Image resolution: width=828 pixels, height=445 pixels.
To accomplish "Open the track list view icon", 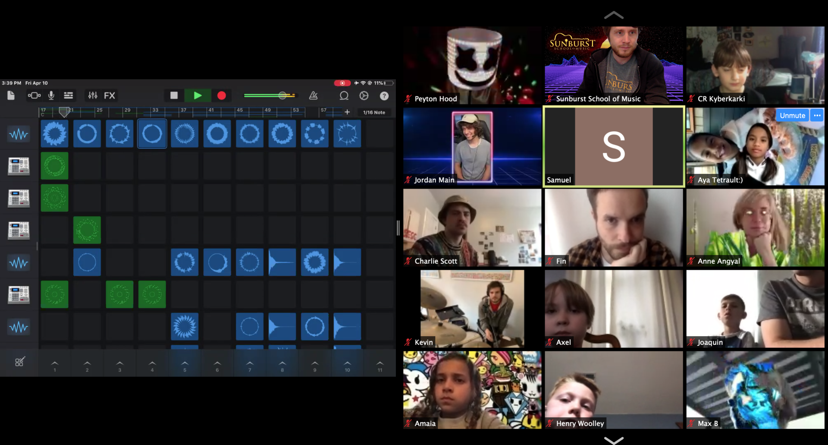I will click(68, 95).
